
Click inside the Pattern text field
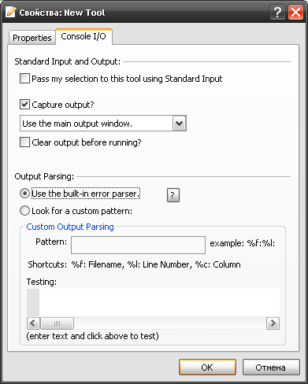[138, 245]
